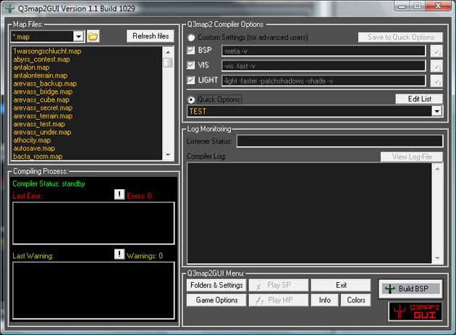Toggle the BSP checkbox
Screen dimensions: 456x335
coord(191,50)
